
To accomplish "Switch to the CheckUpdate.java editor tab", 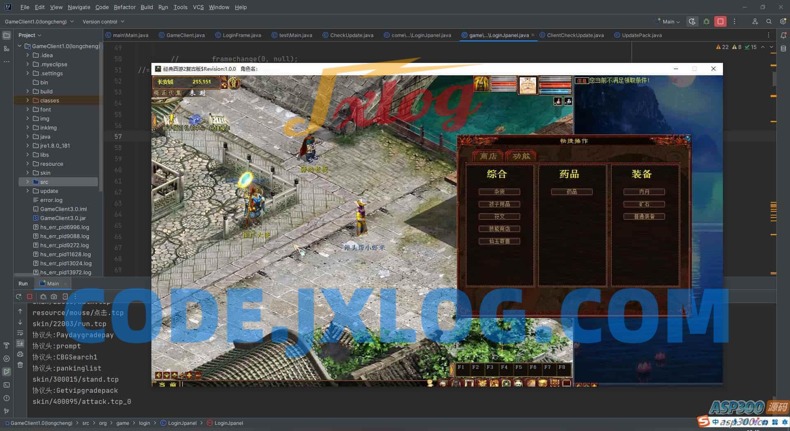I will click(x=351, y=35).
